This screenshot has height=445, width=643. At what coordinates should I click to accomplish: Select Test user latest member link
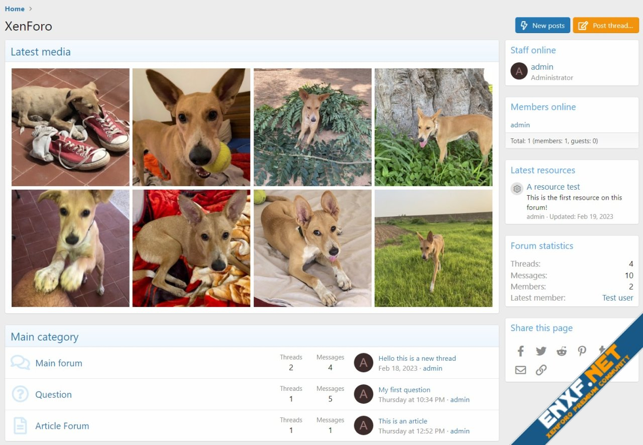[617, 298]
